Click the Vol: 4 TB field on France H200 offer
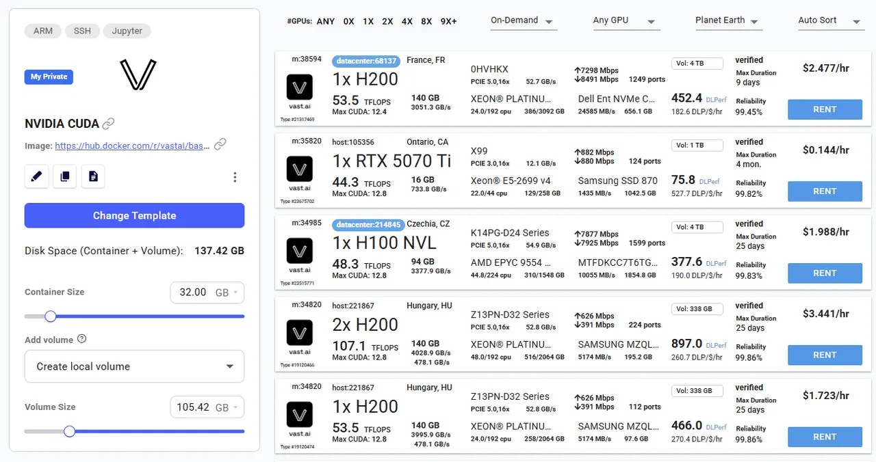This screenshot has width=876, height=462. [697, 64]
